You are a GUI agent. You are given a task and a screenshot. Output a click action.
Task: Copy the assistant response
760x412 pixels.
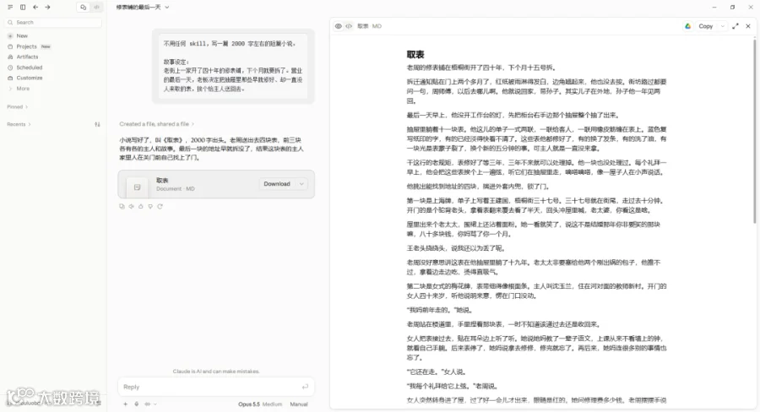point(122,207)
